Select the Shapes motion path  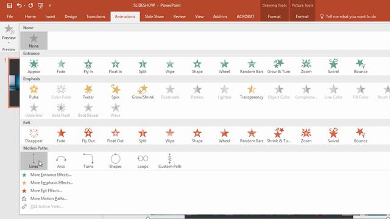coord(115,161)
